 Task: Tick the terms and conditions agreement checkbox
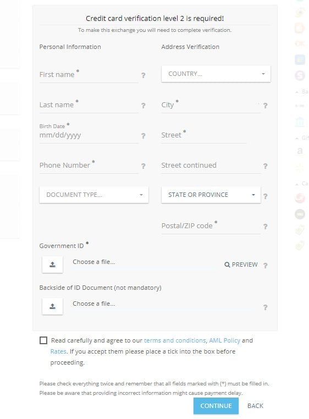coord(43,340)
